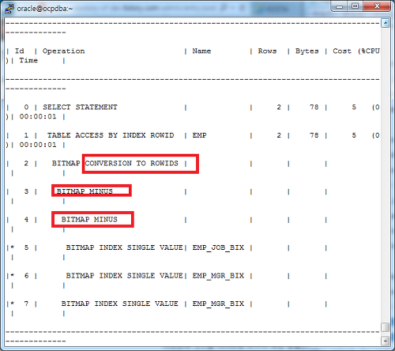
Task: Click BITMAP INDEX SINGLE VALUE in row 7
Action: point(119,304)
